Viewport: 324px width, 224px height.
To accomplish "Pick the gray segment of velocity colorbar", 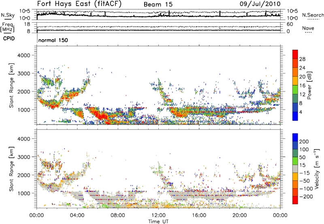I will click(x=295, y=169).
